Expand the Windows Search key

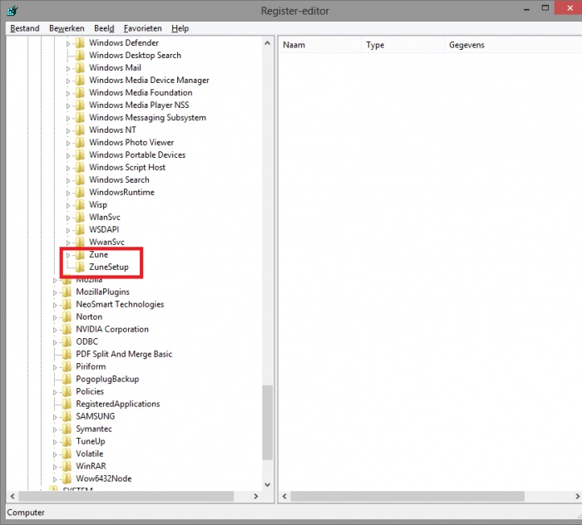68,180
